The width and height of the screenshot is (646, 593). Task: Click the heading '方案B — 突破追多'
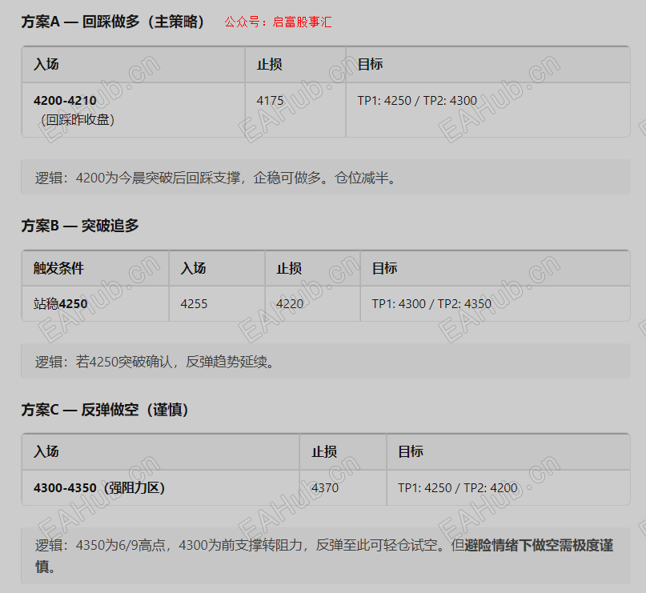[80, 226]
